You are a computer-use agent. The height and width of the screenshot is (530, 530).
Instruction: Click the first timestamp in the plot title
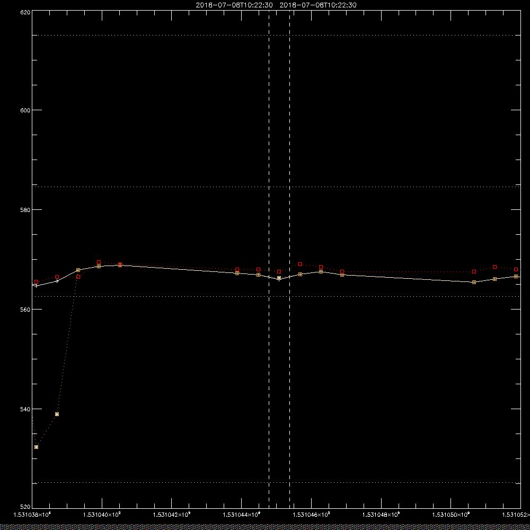point(234,5)
